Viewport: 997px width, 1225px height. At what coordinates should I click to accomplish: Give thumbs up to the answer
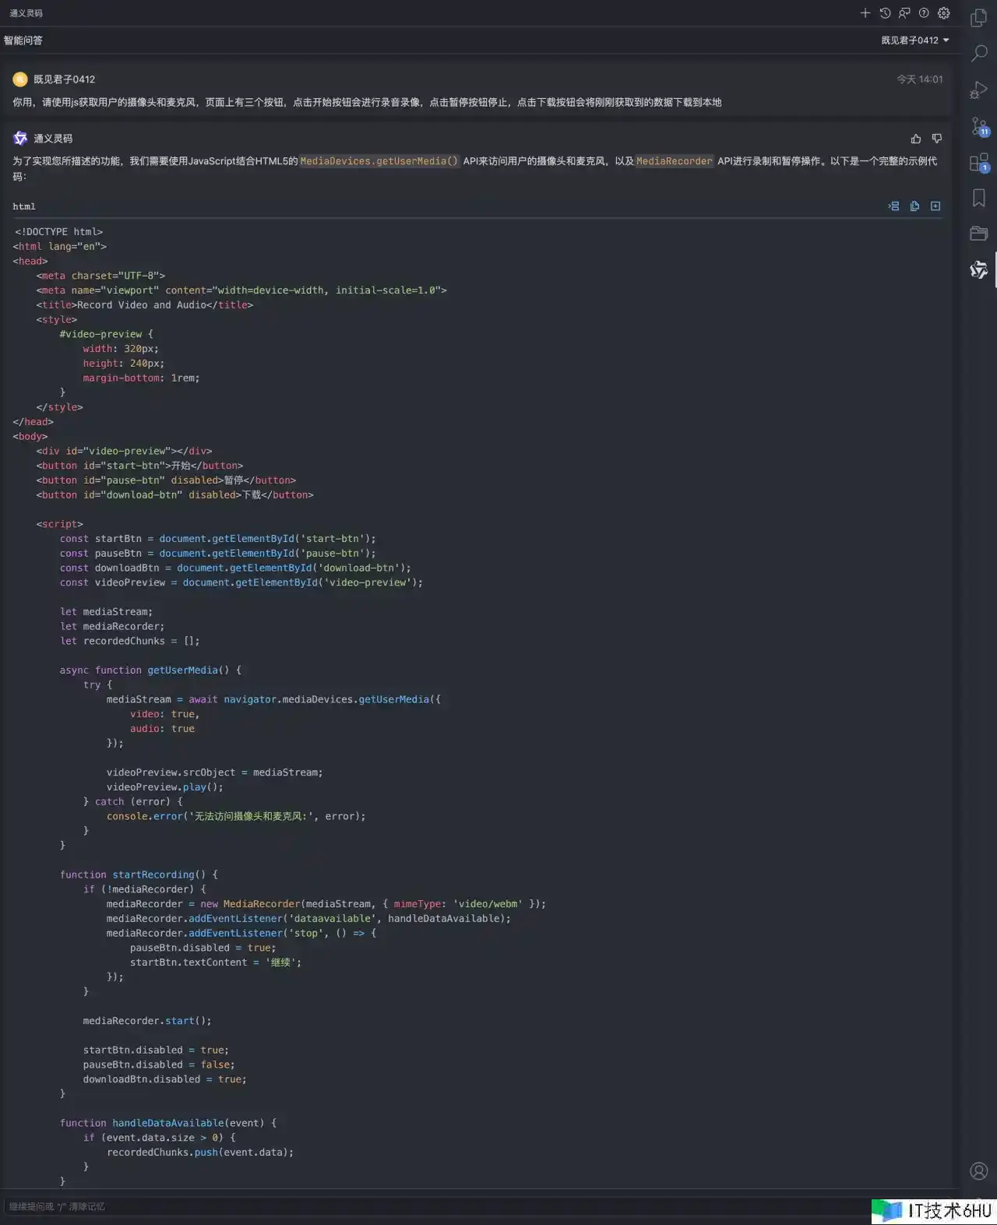(x=916, y=139)
